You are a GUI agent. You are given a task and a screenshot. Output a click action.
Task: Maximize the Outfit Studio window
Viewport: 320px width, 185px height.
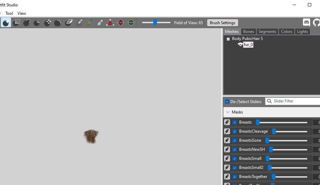309,5
